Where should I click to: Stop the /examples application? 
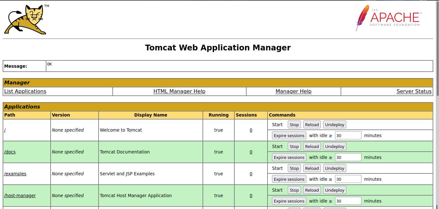coord(294,168)
